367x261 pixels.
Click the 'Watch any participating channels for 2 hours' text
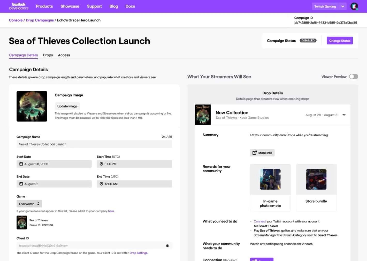tap(281, 244)
